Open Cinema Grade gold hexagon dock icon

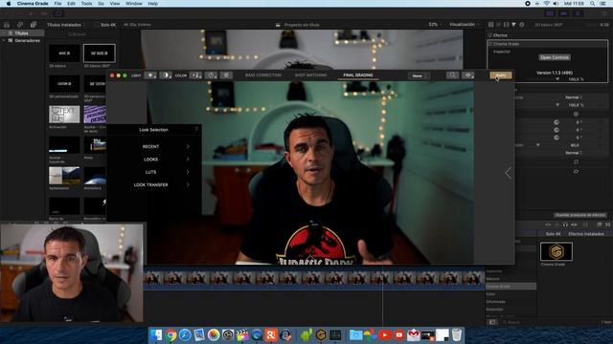pyautogui.click(x=321, y=334)
